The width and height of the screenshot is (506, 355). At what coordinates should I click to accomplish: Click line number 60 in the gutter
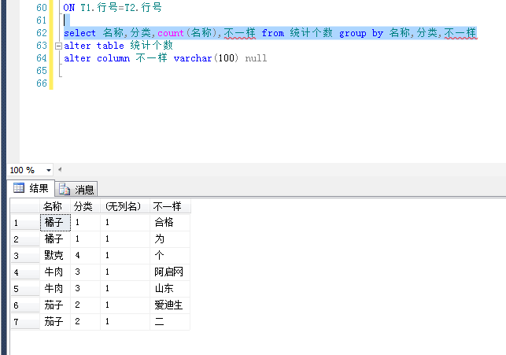tap(42, 8)
